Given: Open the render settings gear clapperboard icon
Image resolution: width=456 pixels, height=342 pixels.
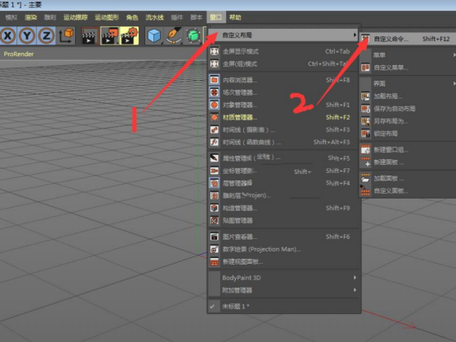Looking at the screenshot, I should click(129, 35).
